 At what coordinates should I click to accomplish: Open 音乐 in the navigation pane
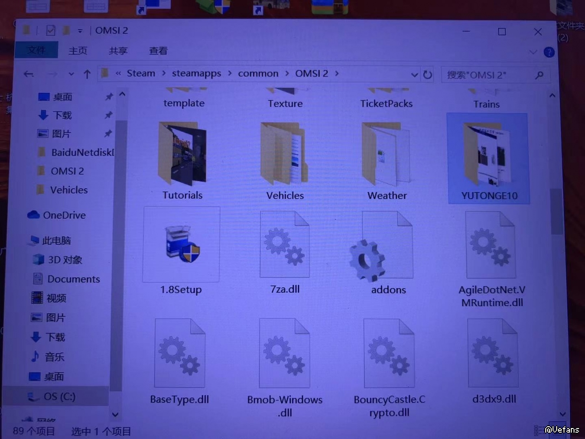47,357
